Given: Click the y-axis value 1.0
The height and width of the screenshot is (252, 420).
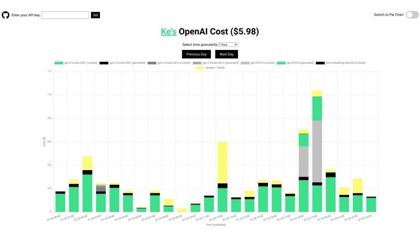Looking at the screenshot, I should tap(49, 94).
